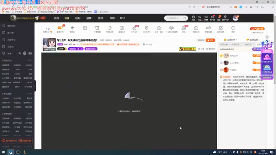Expand the 游戏 dropdown menu
The width and height of the screenshot is (276, 155).
click(101, 18)
